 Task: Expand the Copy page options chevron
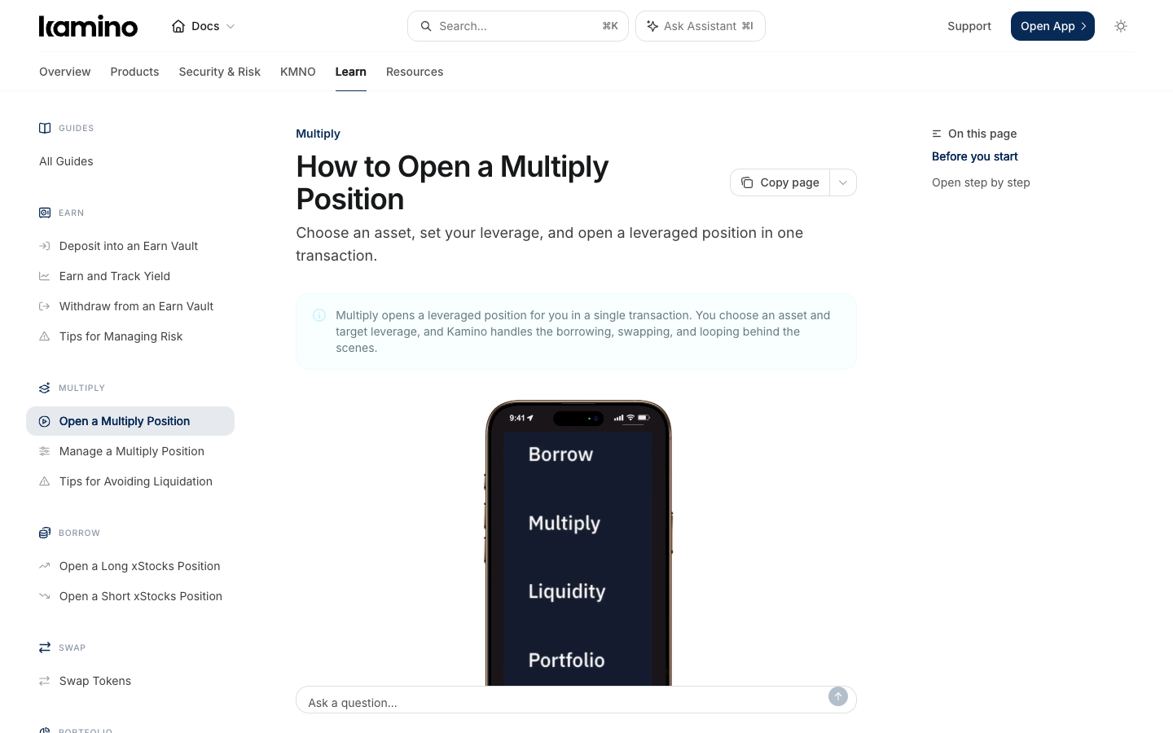point(843,182)
